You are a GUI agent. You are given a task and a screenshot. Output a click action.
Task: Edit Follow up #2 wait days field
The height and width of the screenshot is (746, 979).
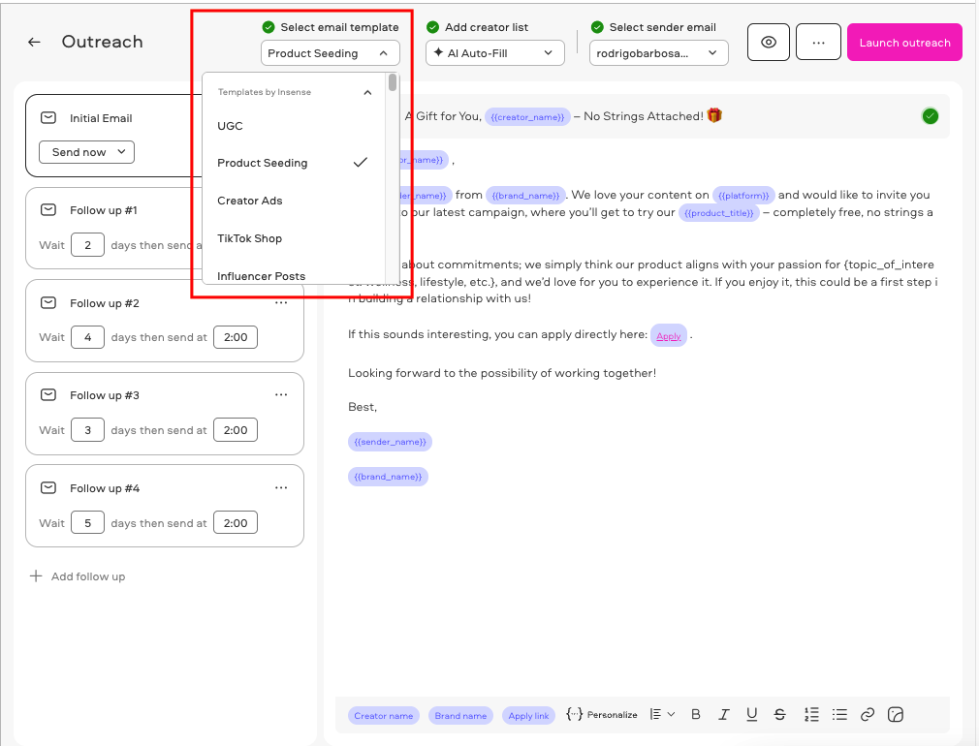pos(87,337)
